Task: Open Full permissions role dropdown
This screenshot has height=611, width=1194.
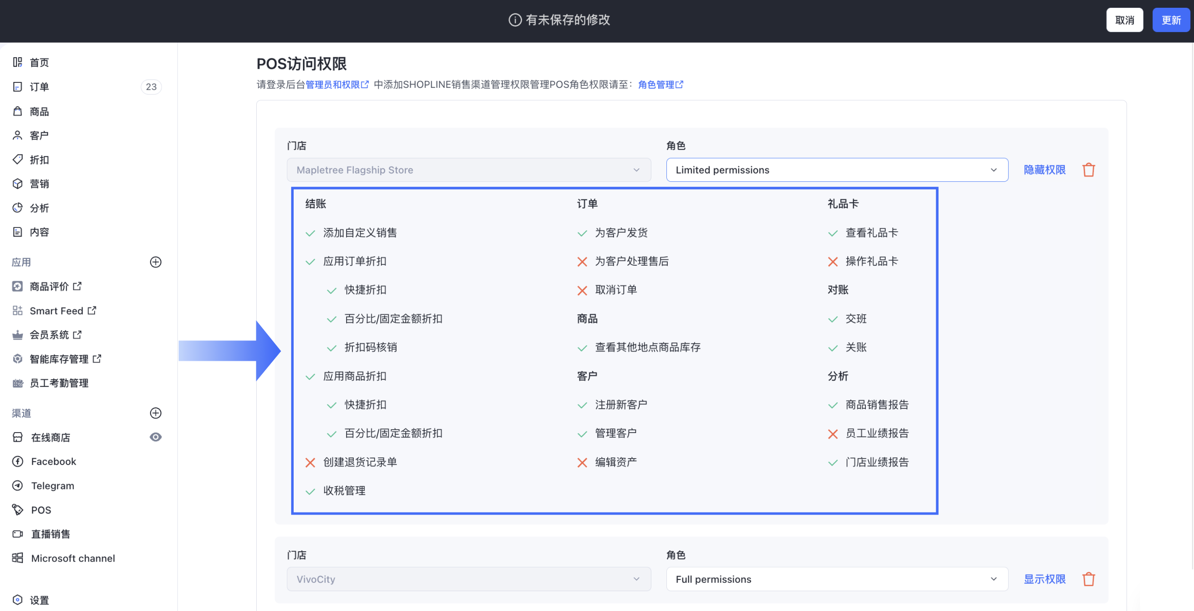Action: click(x=837, y=579)
